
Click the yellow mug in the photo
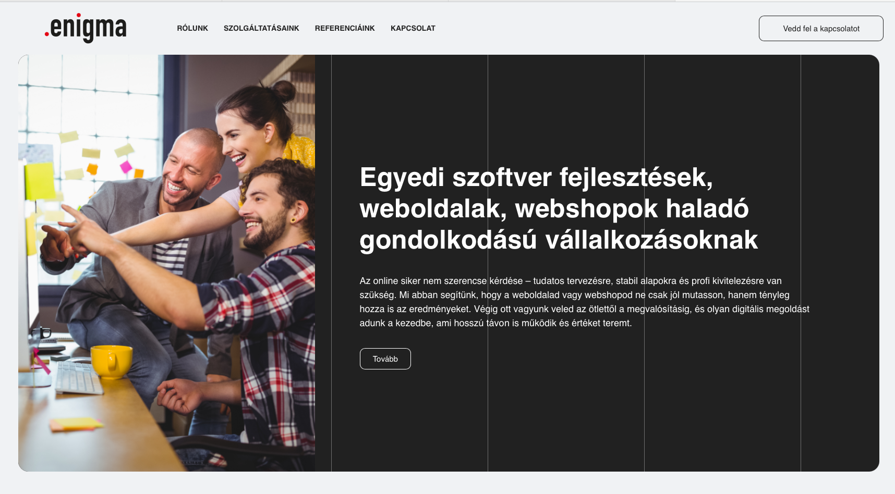(111, 361)
